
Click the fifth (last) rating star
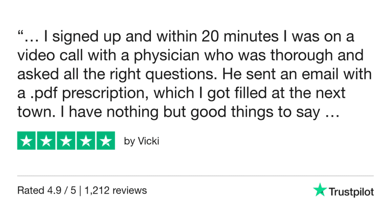106,141
